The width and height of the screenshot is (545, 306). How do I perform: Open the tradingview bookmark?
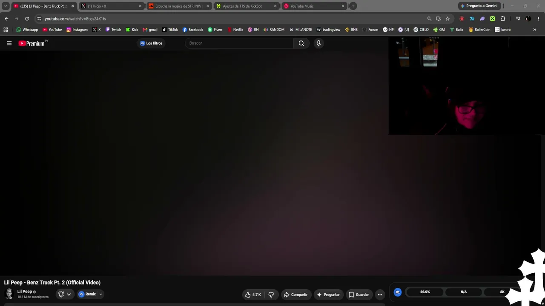pyautogui.click(x=328, y=30)
